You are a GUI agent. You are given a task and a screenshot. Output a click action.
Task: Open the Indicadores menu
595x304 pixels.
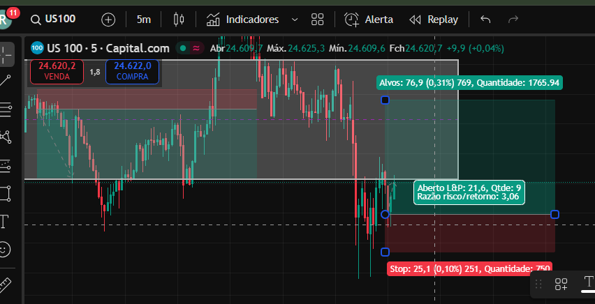(243, 20)
